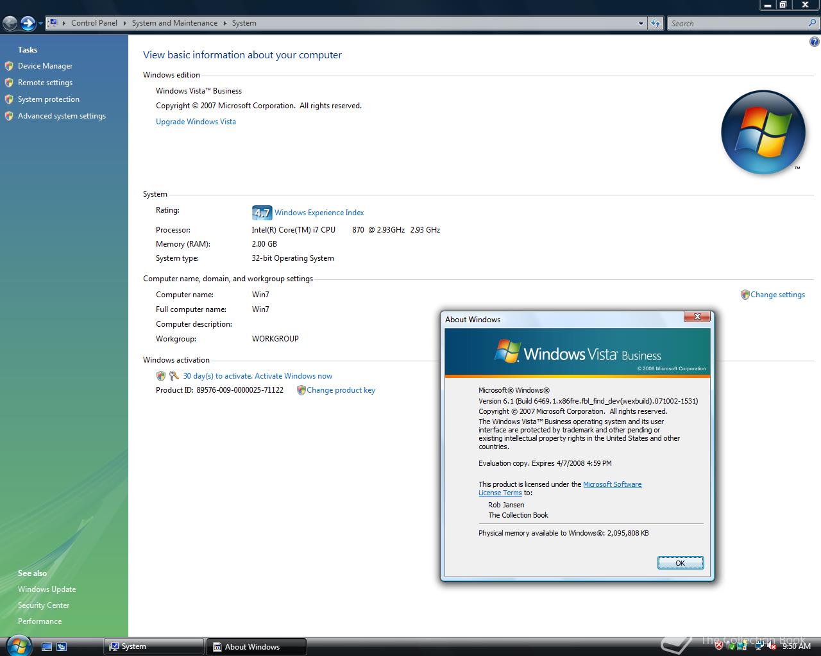The image size is (821, 656).
Task: Click shield icon beside Change product key
Action: pos(301,390)
